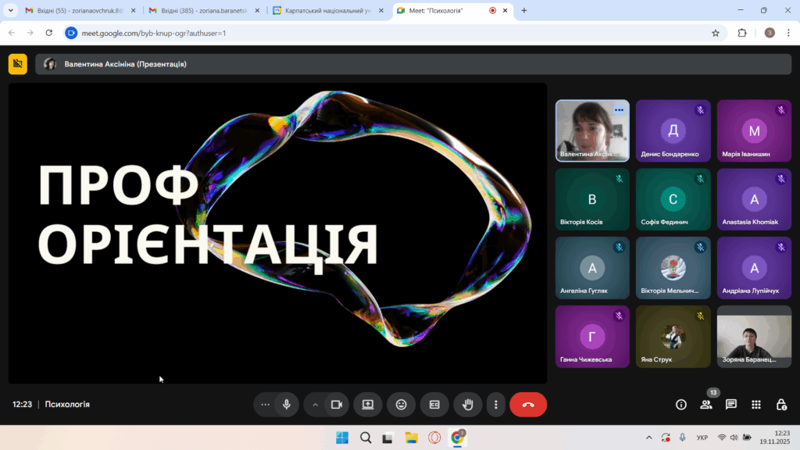The image size is (800, 450).
Task: Toggle the microphone button in call controls
Action: point(287,405)
